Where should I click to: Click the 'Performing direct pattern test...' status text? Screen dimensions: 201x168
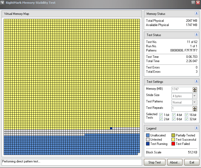click(21, 161)
